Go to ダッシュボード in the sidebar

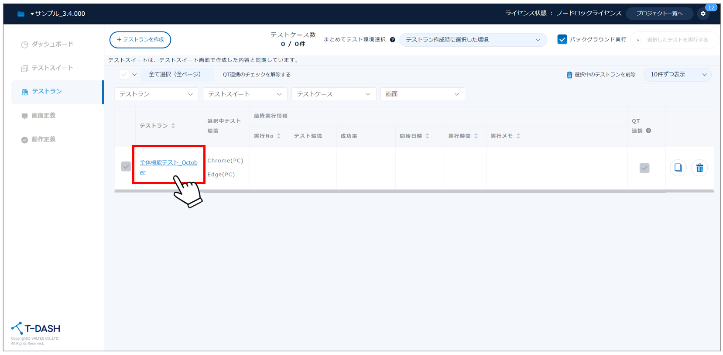click(x=52, y=44)
